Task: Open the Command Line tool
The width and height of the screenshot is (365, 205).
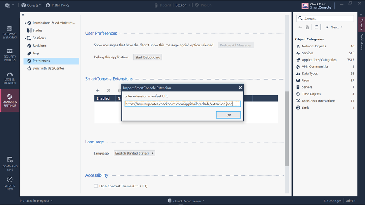Action: (x=10, y=164)
